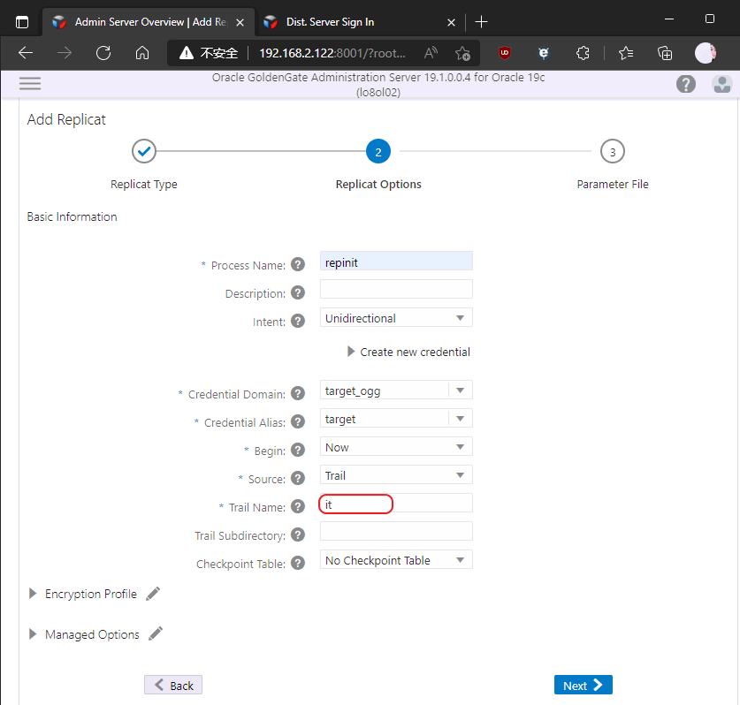
Task: Click the Back button
Action: pyautogui.click(x=173, y=685)
